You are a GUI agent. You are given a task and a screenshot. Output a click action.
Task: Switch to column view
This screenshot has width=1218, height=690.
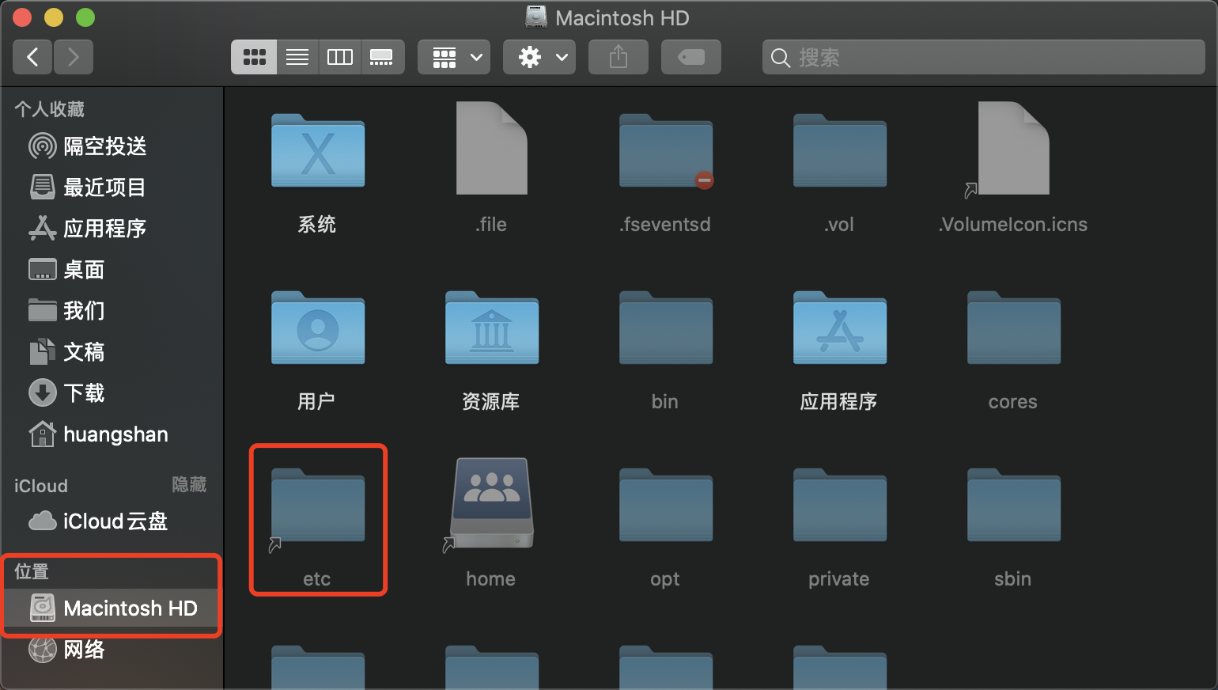click(340, 57)
